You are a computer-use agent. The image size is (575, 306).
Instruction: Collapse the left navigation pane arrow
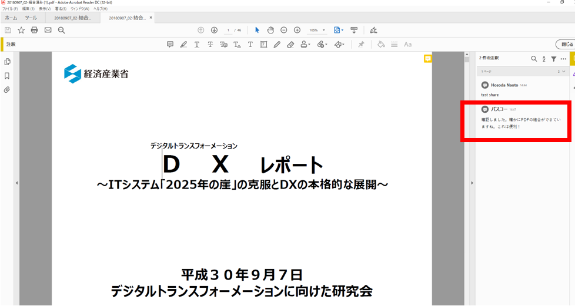16,183
